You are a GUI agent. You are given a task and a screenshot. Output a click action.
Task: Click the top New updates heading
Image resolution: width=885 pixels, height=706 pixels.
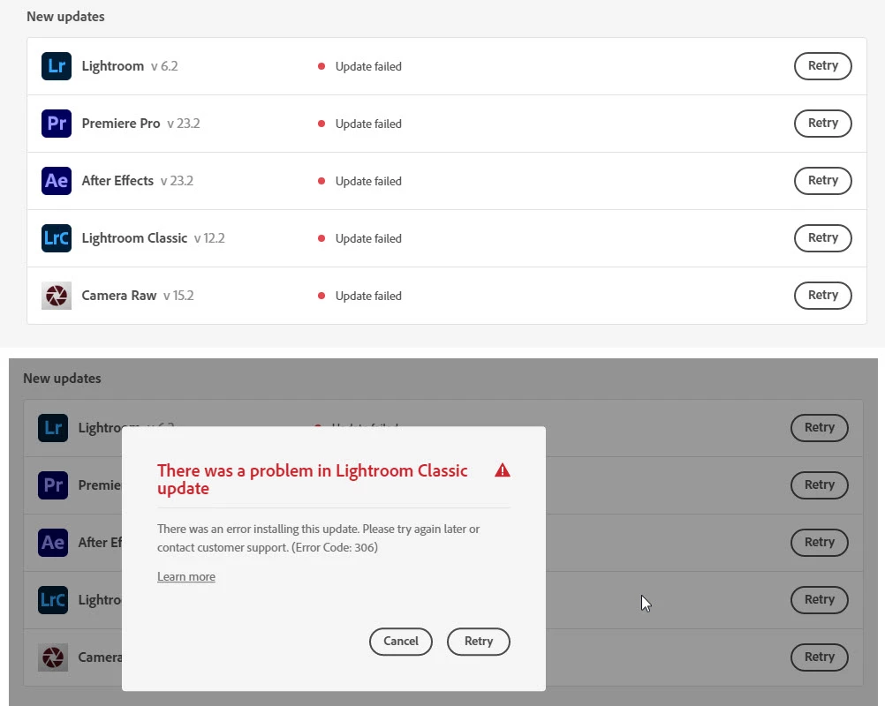(x=65, y=17)
